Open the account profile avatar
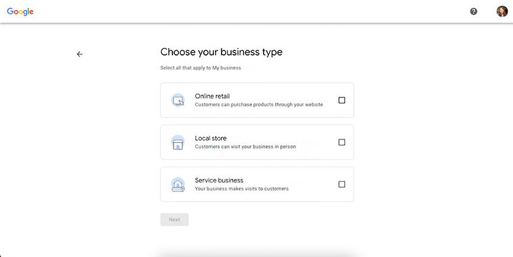Screen dimensions: 513x257 [x=502, y=11]
